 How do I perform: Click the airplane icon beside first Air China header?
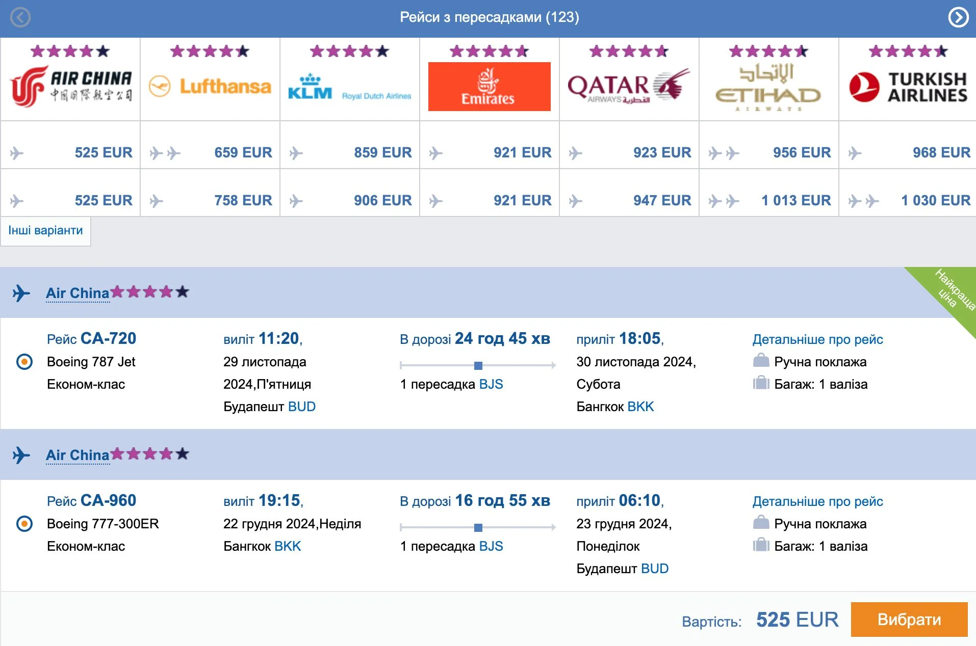point(21,293)
